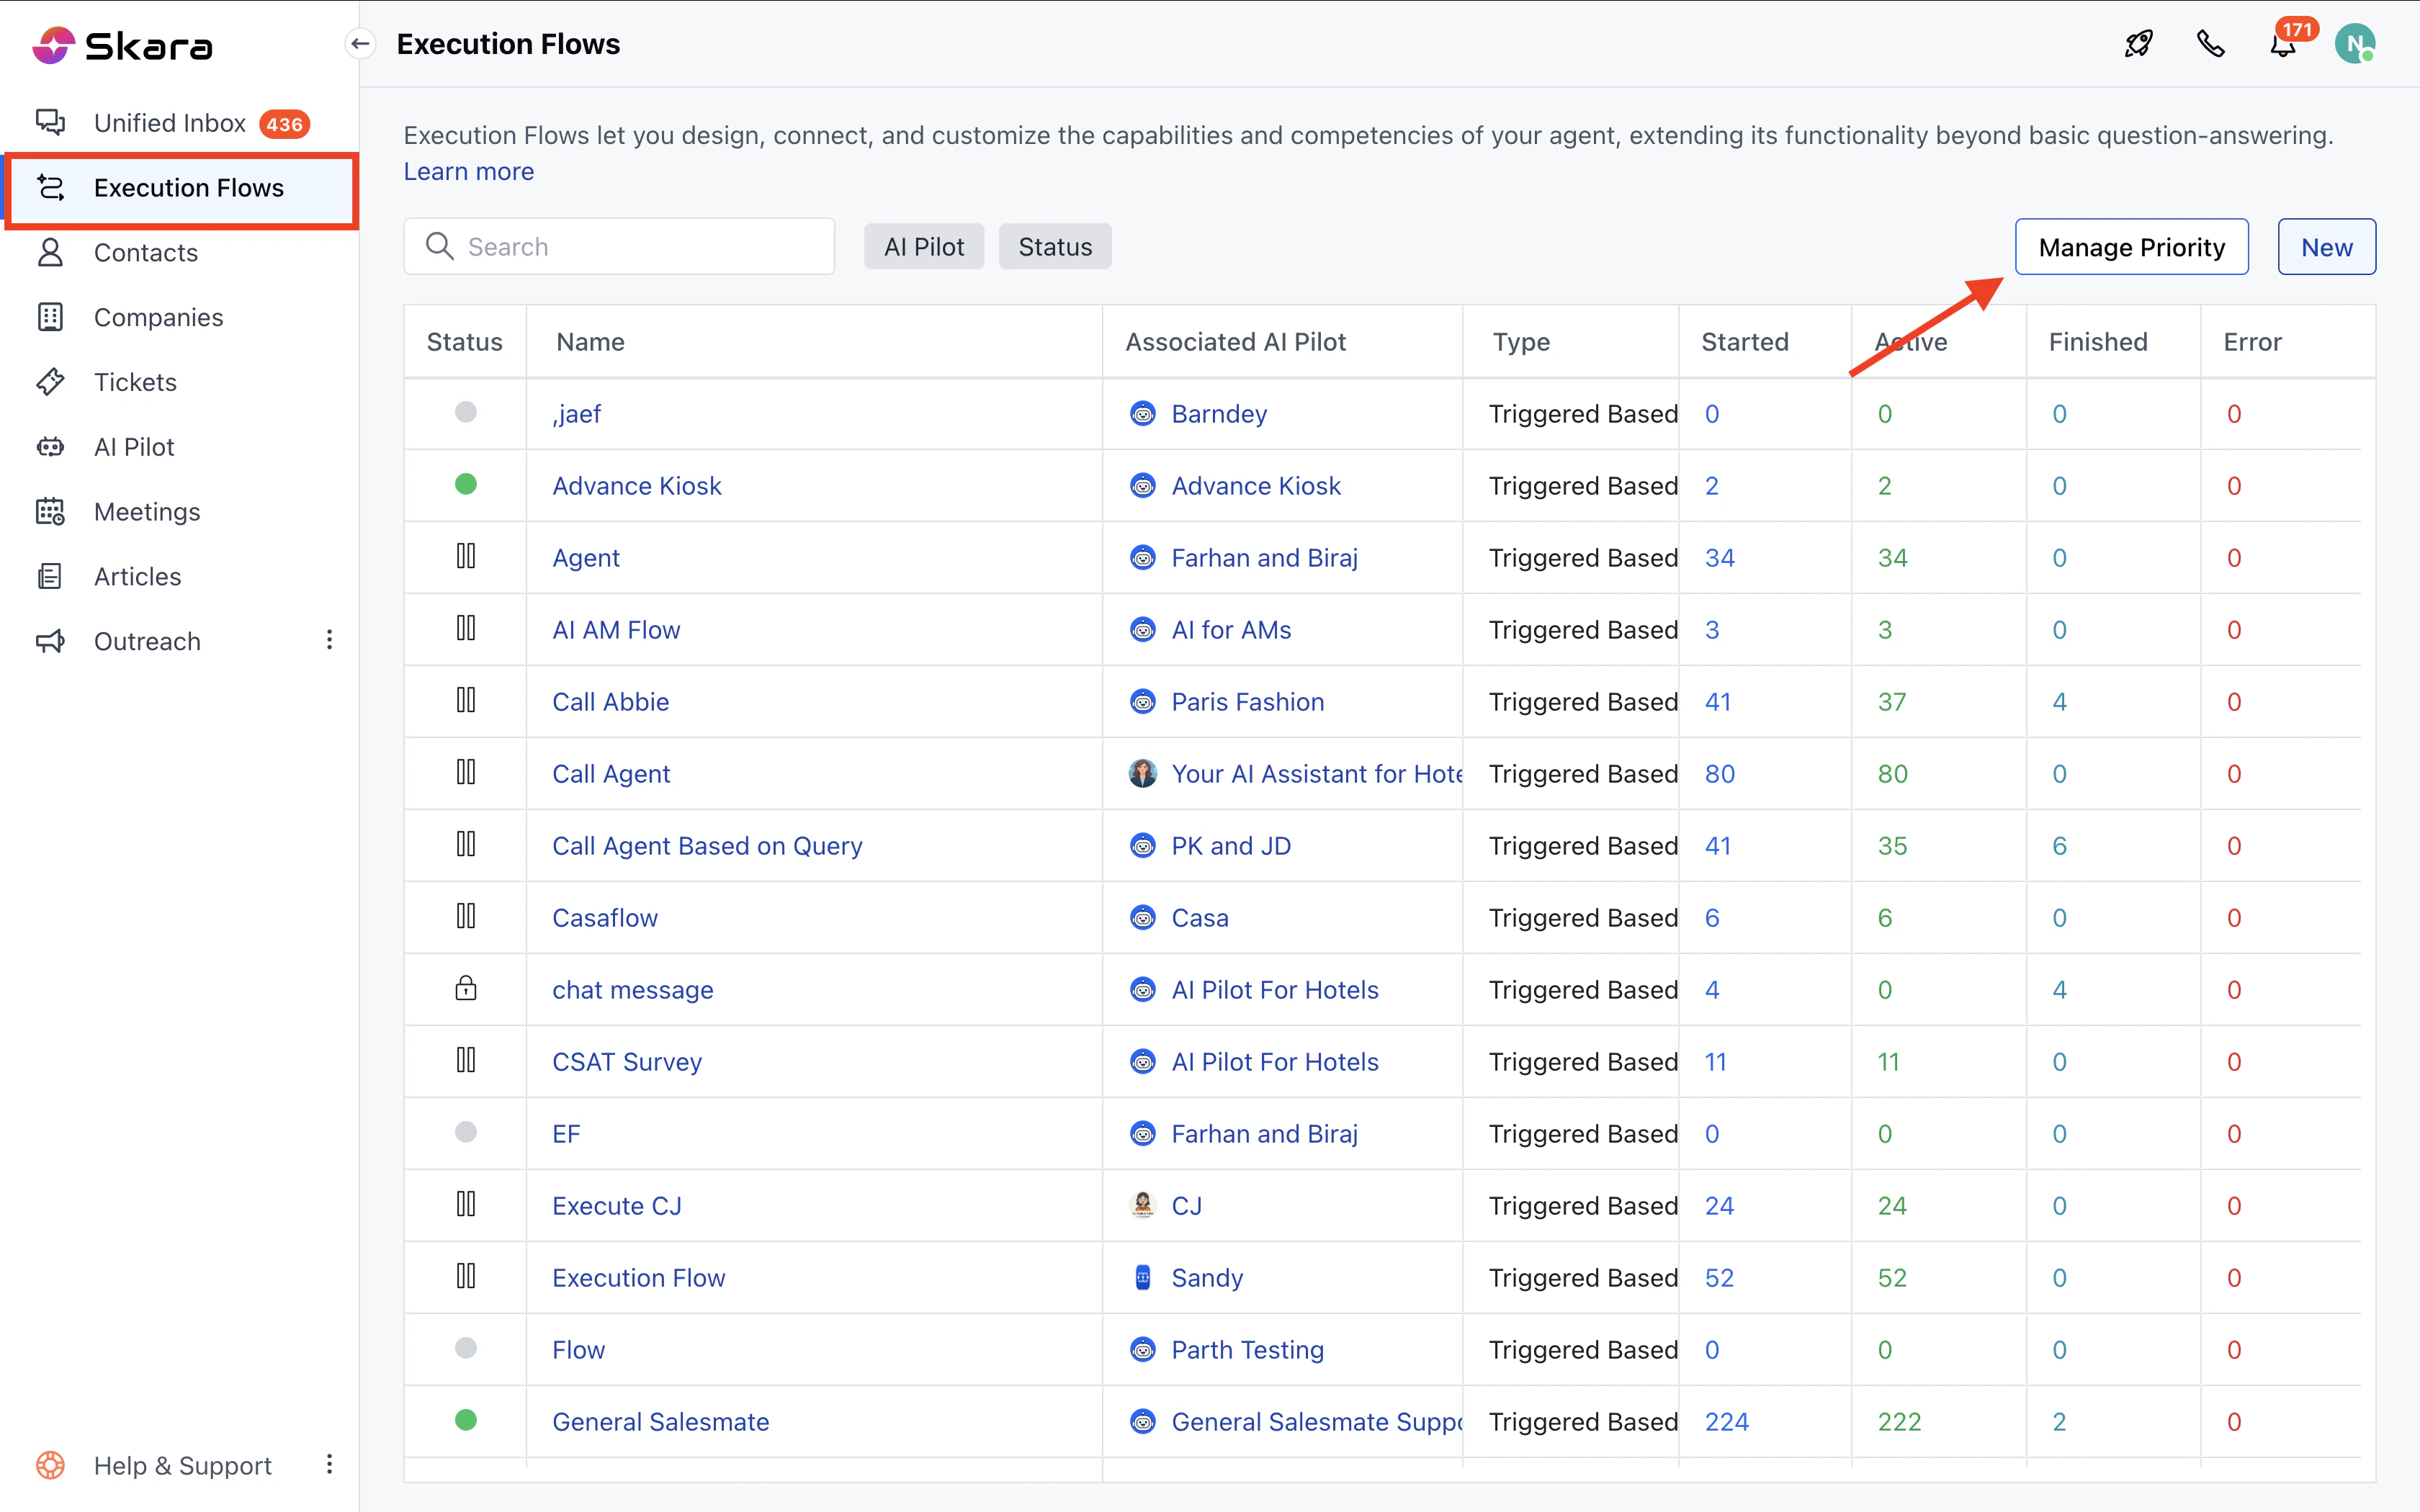Open the phone call icon

click(x=2210, y=44)
